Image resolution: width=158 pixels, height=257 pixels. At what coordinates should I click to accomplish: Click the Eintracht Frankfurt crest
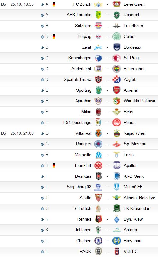point(98,166)
